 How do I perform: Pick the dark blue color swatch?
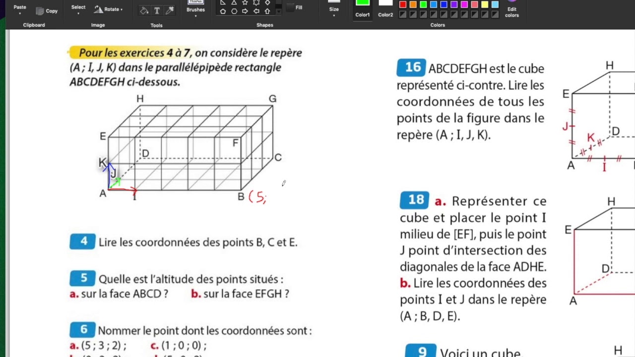[444, 4]
